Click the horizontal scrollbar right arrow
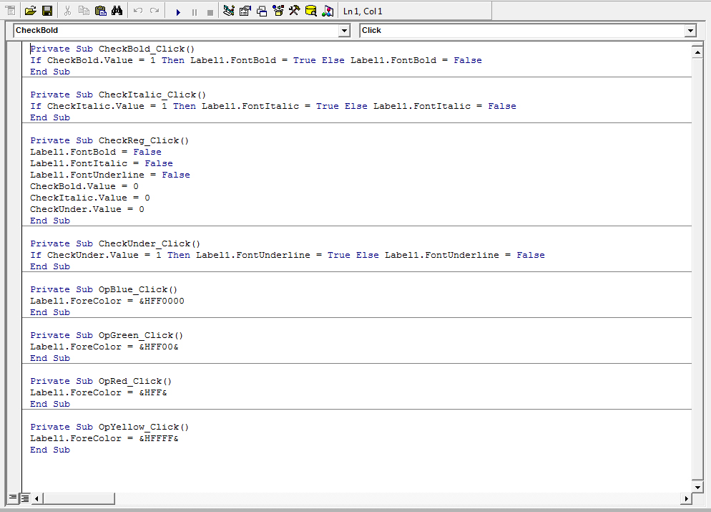Screen dimensions: 711x512 tap(686, 498)
